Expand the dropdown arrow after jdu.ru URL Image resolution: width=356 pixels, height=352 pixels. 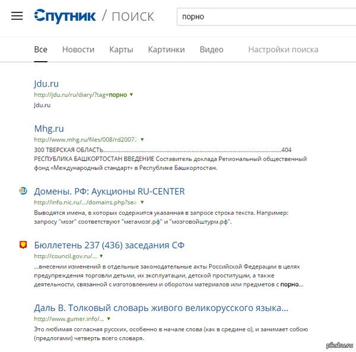[x=131, y=94]
